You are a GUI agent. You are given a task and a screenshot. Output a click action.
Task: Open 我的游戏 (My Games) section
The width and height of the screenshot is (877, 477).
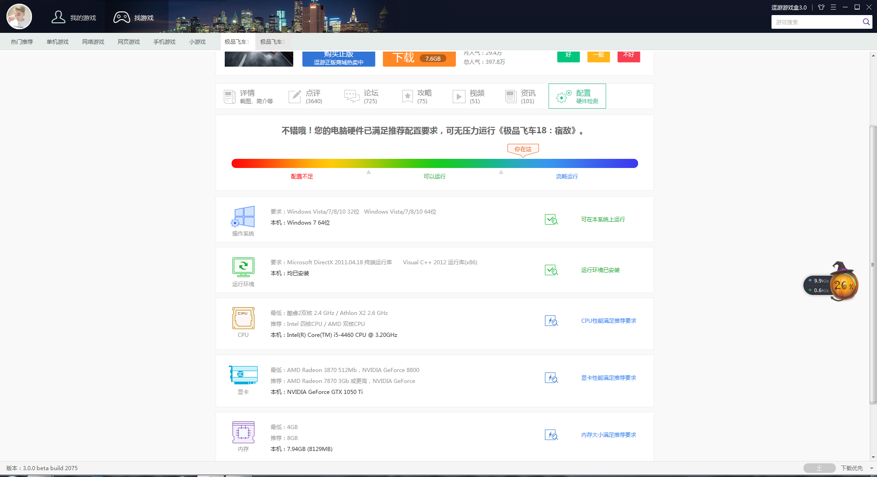click(74, 17)
